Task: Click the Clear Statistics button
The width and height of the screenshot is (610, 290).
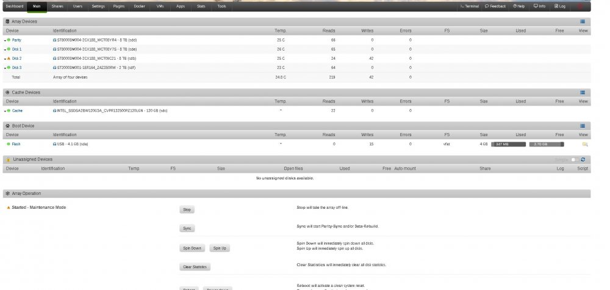Action: pyautogui.click(x=195, y=267)
